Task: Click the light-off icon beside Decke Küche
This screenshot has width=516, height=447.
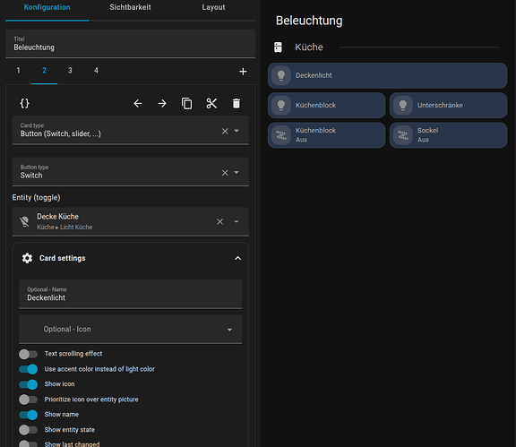Action: (x=24, y=222)
